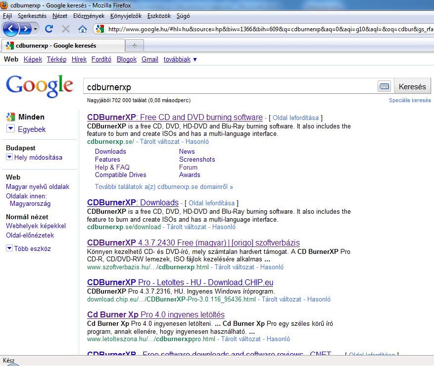The width and height of the screenshot is (434, 366).
Task: Open the News sitelink
Action: 187,151
